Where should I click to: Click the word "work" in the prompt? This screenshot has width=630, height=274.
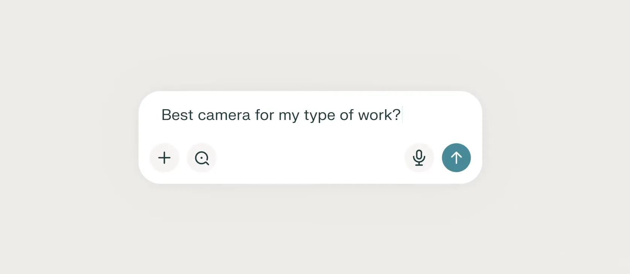coord(375,115)
